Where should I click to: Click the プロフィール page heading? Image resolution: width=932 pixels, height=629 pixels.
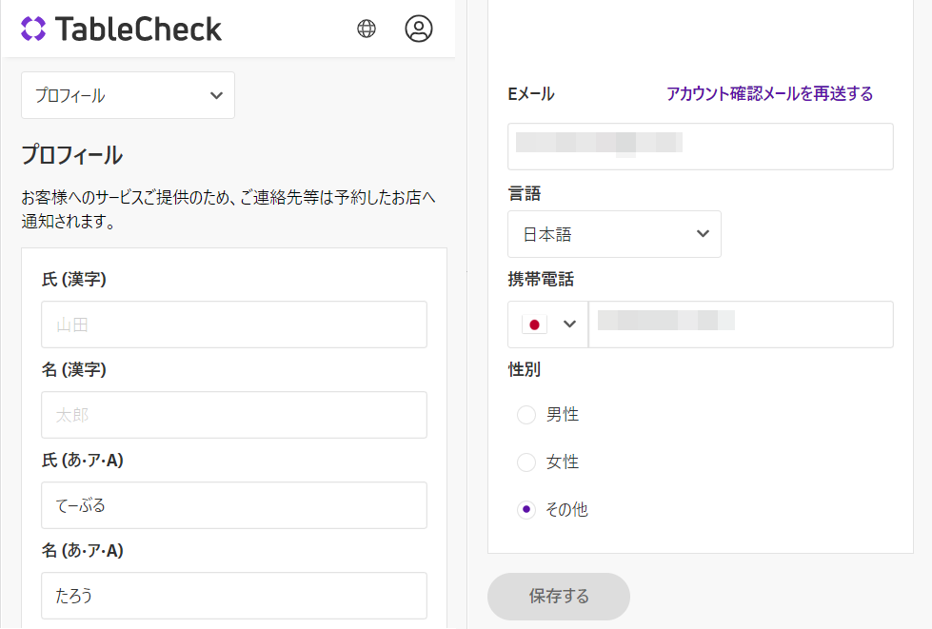coord(72,155)
